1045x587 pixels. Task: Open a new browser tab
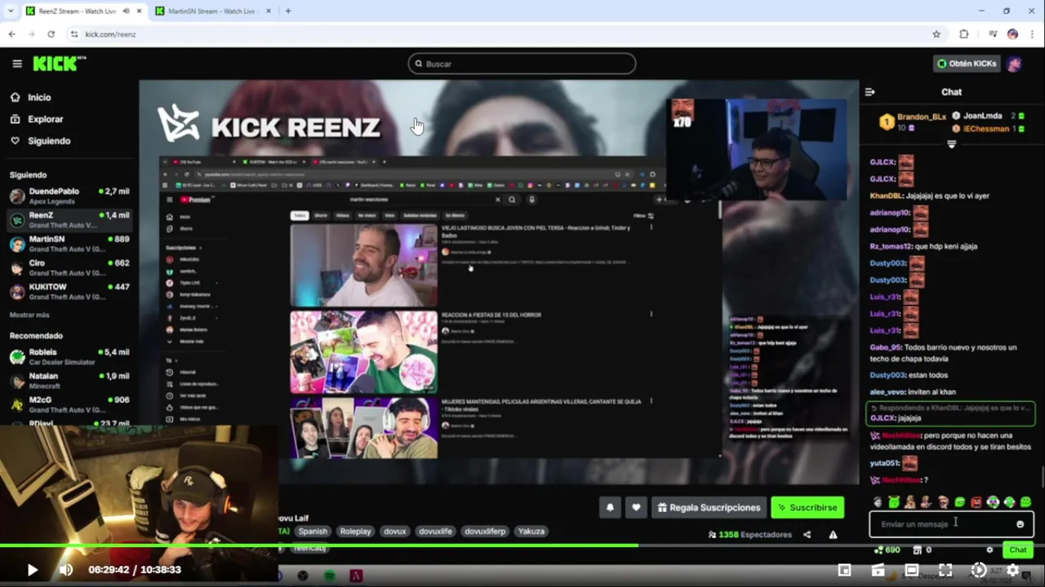click(287, 11)
